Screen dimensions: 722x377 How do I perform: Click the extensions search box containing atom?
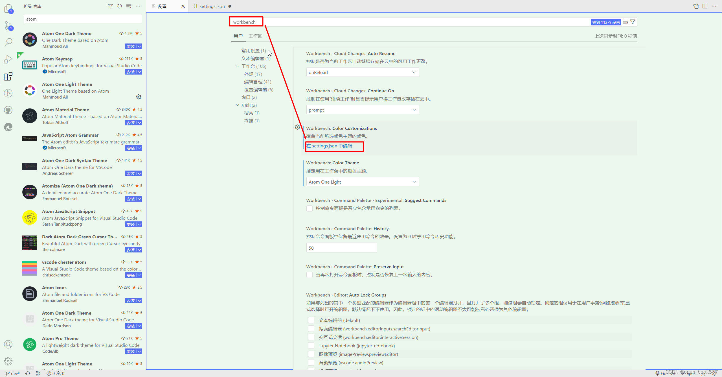coord(83,19)
